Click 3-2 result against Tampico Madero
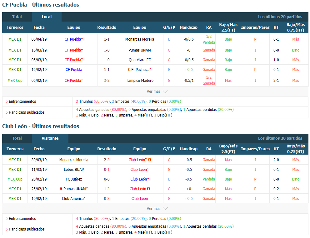This screenshot has width=310, height=238. point(107,81)
